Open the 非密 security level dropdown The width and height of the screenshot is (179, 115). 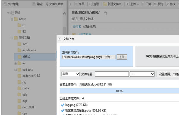click(71, 74)
